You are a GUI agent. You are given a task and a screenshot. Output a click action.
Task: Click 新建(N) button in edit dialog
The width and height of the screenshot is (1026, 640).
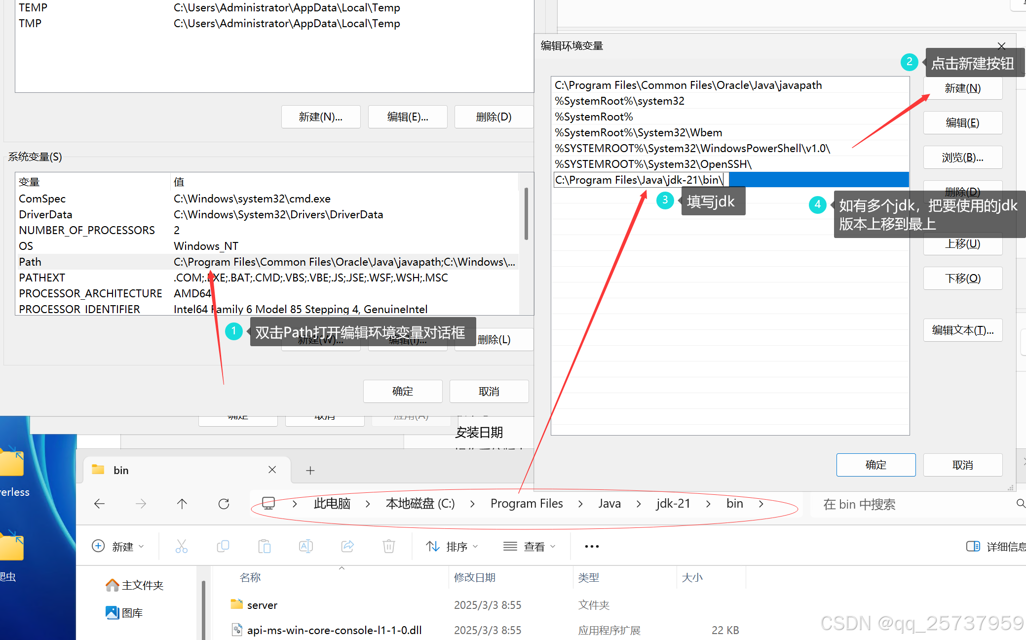(962, 88)
